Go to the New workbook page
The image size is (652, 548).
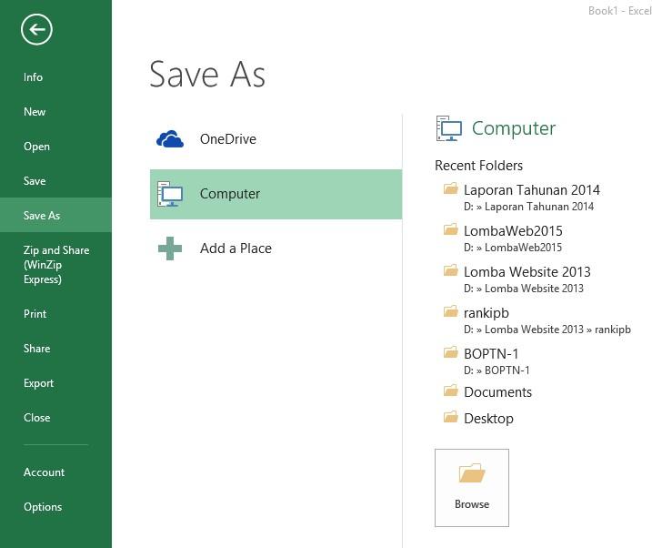pos(35,112)
